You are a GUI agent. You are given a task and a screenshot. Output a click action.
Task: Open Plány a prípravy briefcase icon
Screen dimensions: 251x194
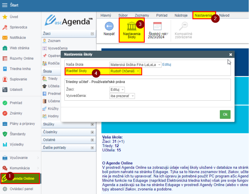point(5,124)
